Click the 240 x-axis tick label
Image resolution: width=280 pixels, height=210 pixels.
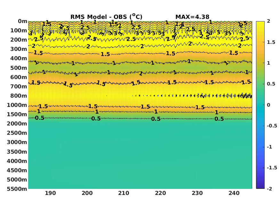pyautogui.click(x=234, y=193)
